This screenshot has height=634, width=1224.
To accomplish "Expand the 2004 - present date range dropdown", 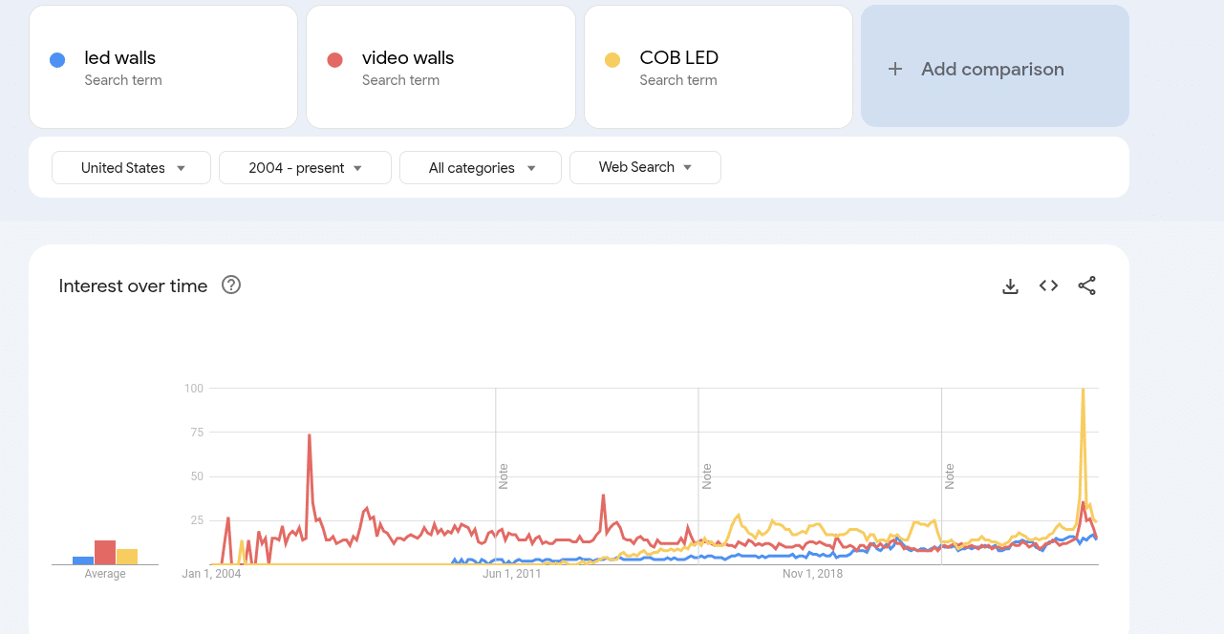I will coord(305,168).
